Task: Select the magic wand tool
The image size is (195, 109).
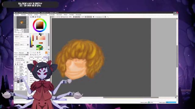Action: click(35, 52)
